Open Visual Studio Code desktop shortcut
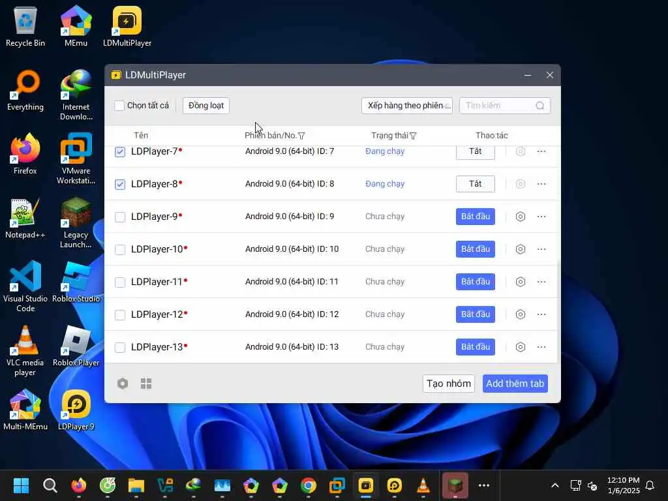 pos(25,286)
